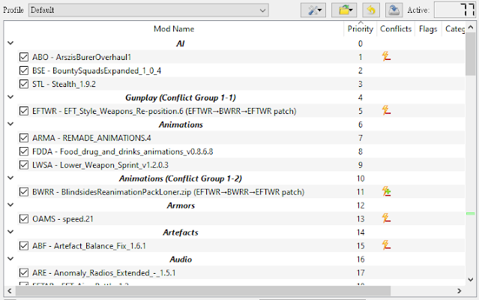Click the create backup icon
479x300 pixels.
(394, 10)
